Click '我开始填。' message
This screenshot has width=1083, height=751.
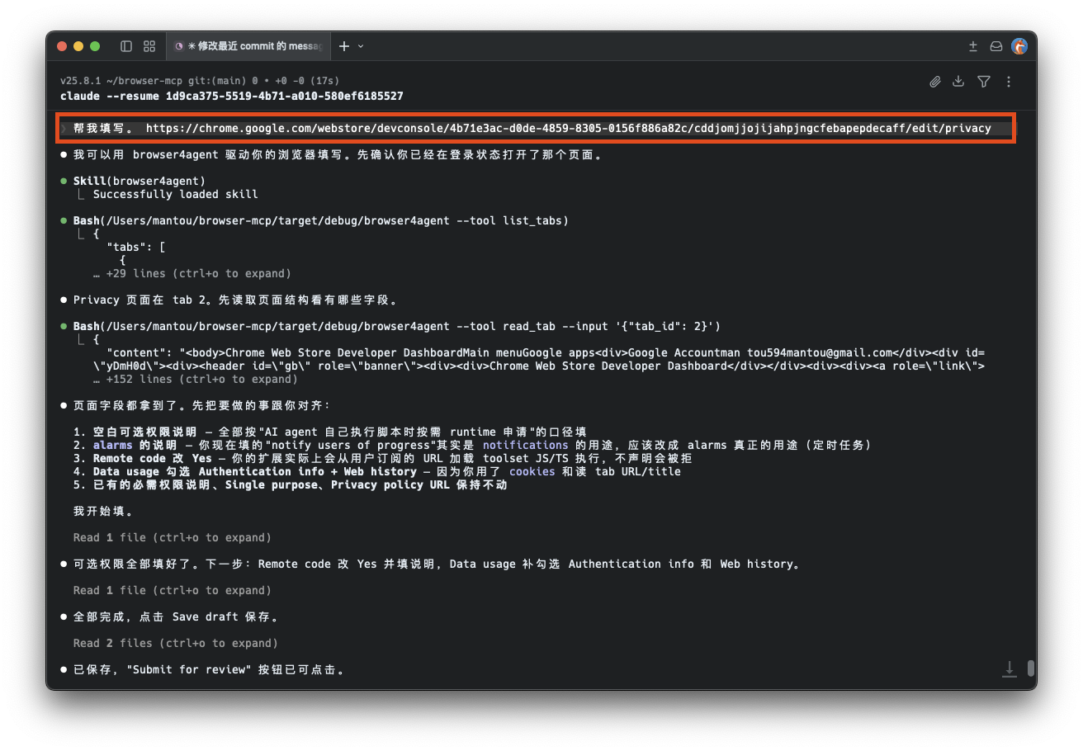coord(102,511)
